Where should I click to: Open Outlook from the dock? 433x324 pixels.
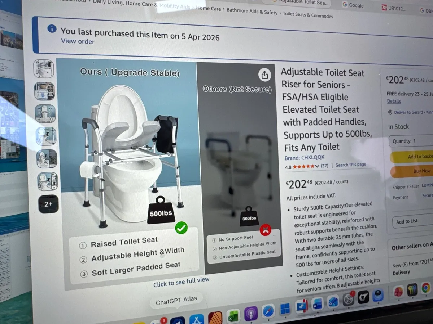tap(333, 302)
